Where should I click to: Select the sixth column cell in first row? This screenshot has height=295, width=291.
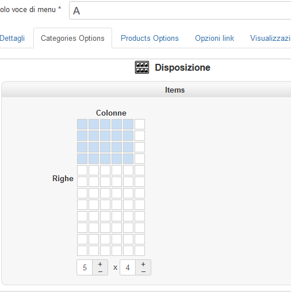click(140, 124)
